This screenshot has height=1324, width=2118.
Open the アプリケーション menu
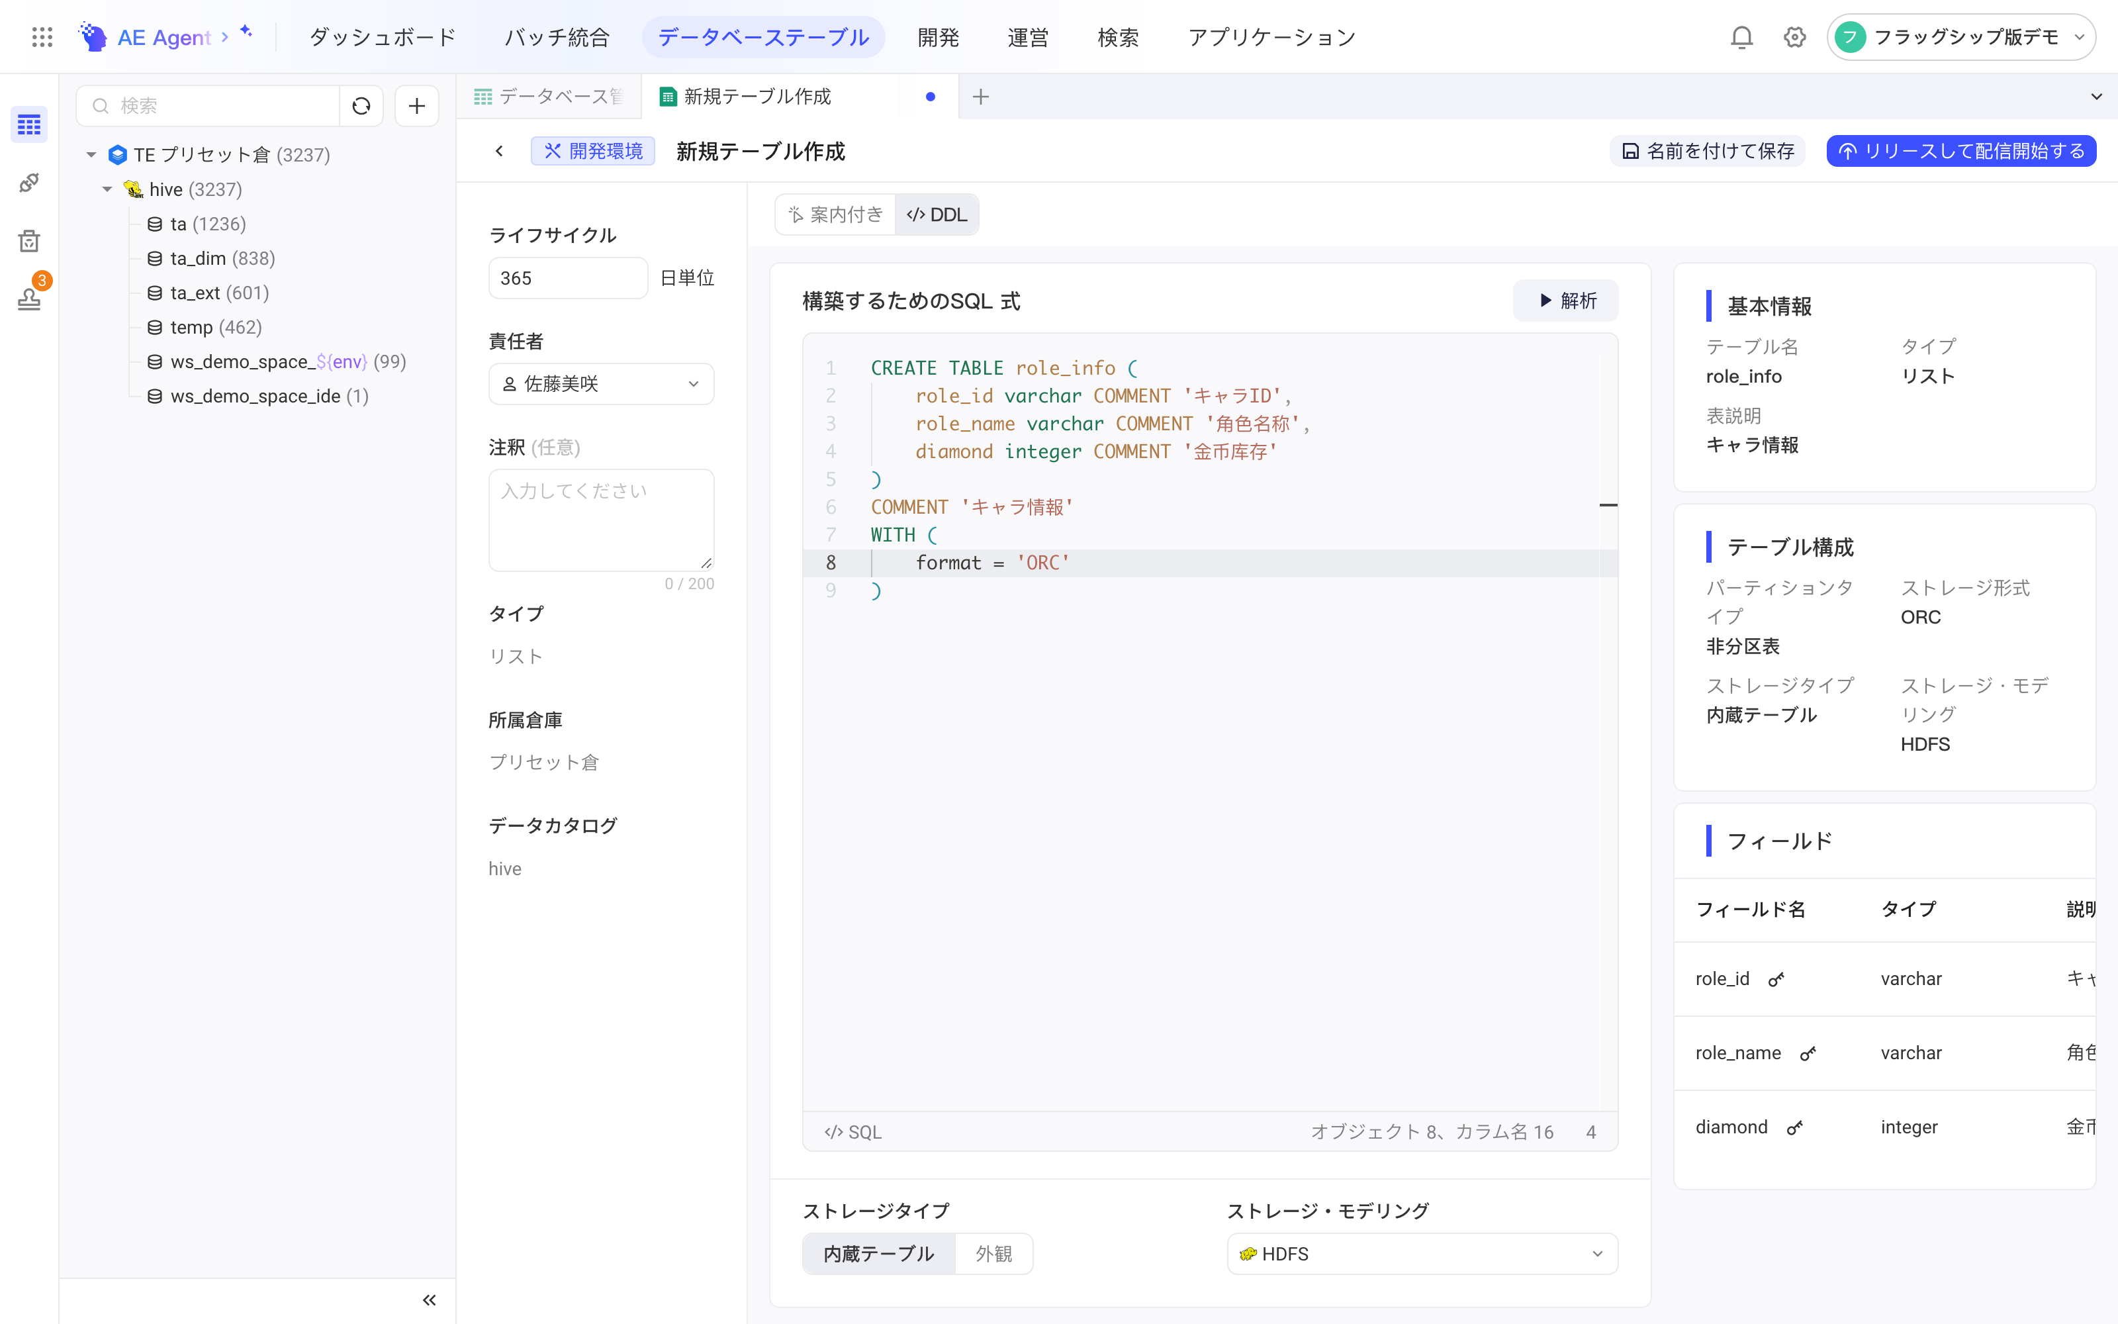1271,37
